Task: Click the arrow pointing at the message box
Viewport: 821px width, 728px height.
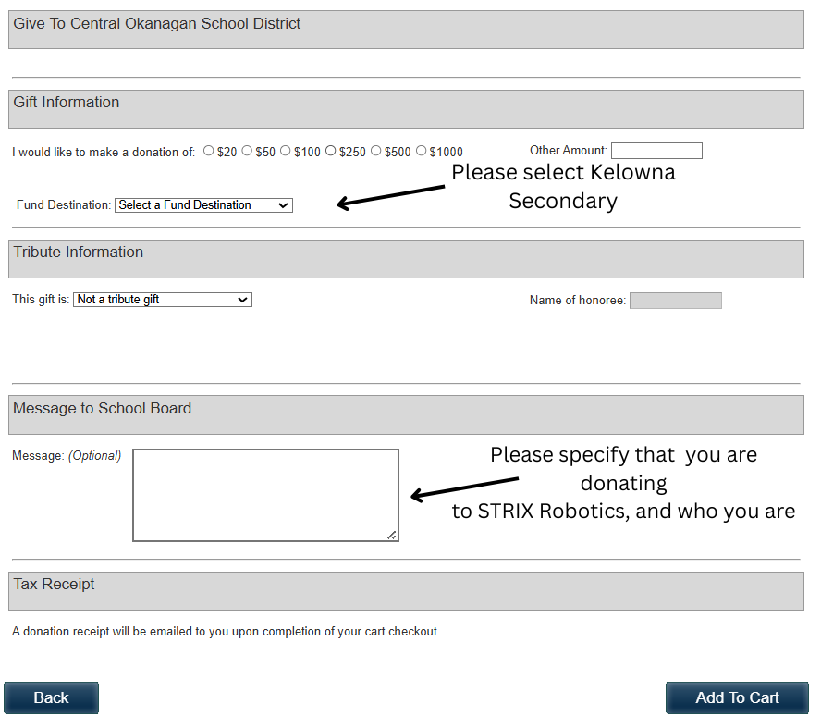Action: click(x=464, y=488)
